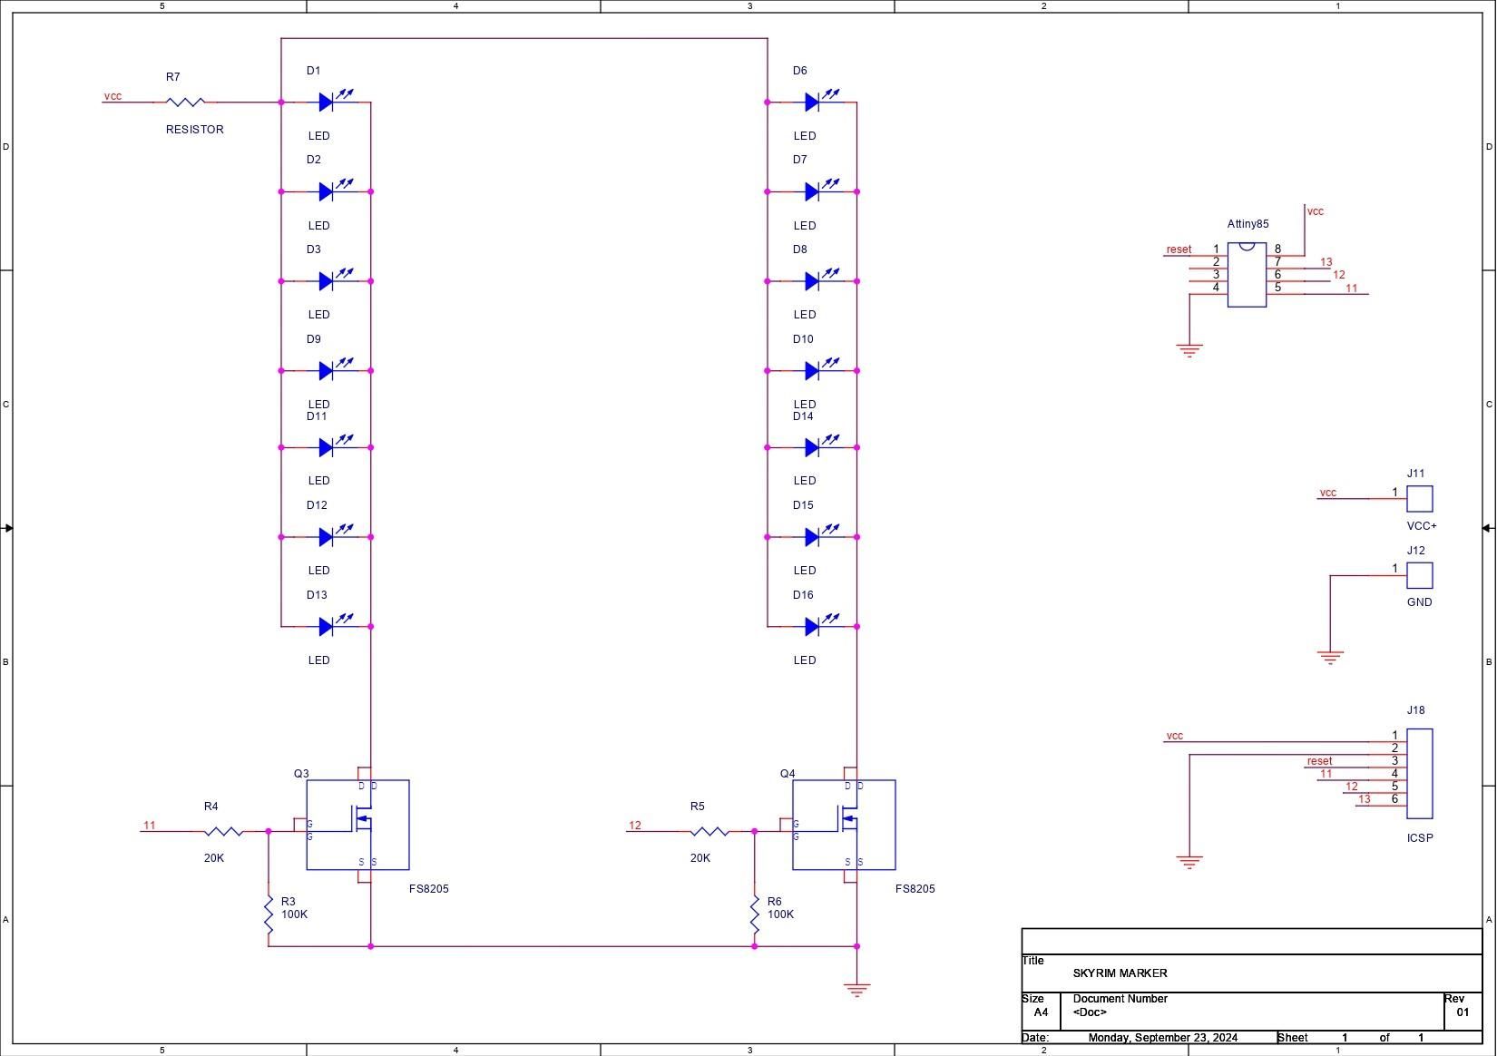Select the Q4 FS8205 transistor symbol

click(x=844, y=825)
